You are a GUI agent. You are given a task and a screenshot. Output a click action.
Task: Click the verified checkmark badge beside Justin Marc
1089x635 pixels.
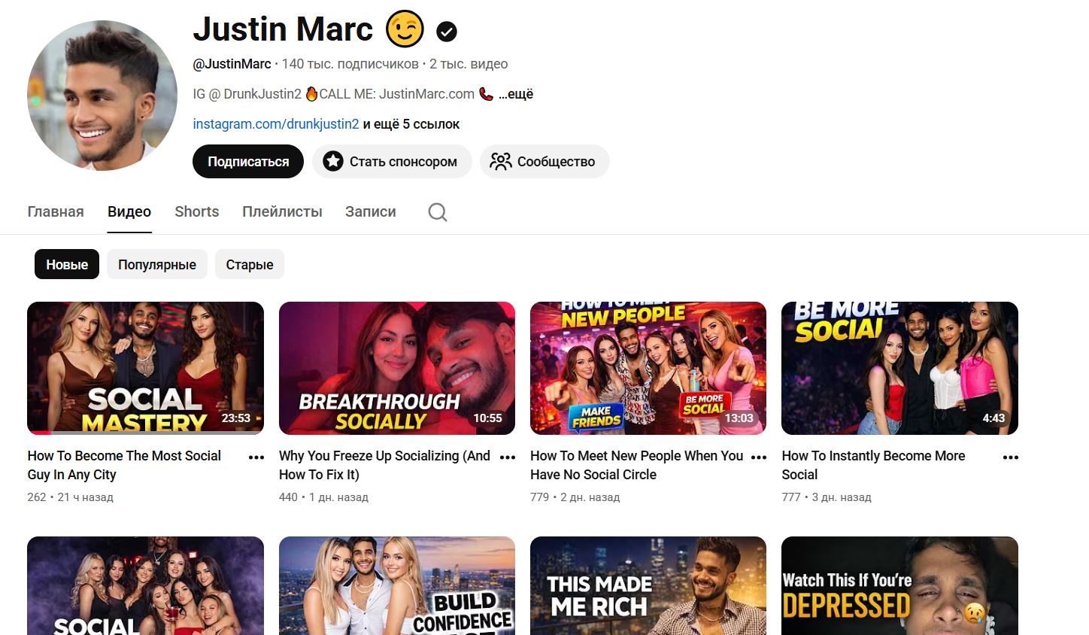click(x=447, y=32)
